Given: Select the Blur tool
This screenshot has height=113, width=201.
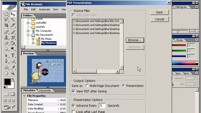Looking at the screenshot, I should [6, 49].
